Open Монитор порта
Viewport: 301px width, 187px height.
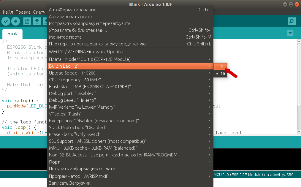coord(130,37)
